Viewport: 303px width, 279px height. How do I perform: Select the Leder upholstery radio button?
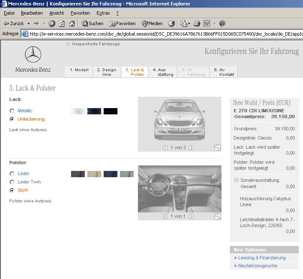pos(12,174)
